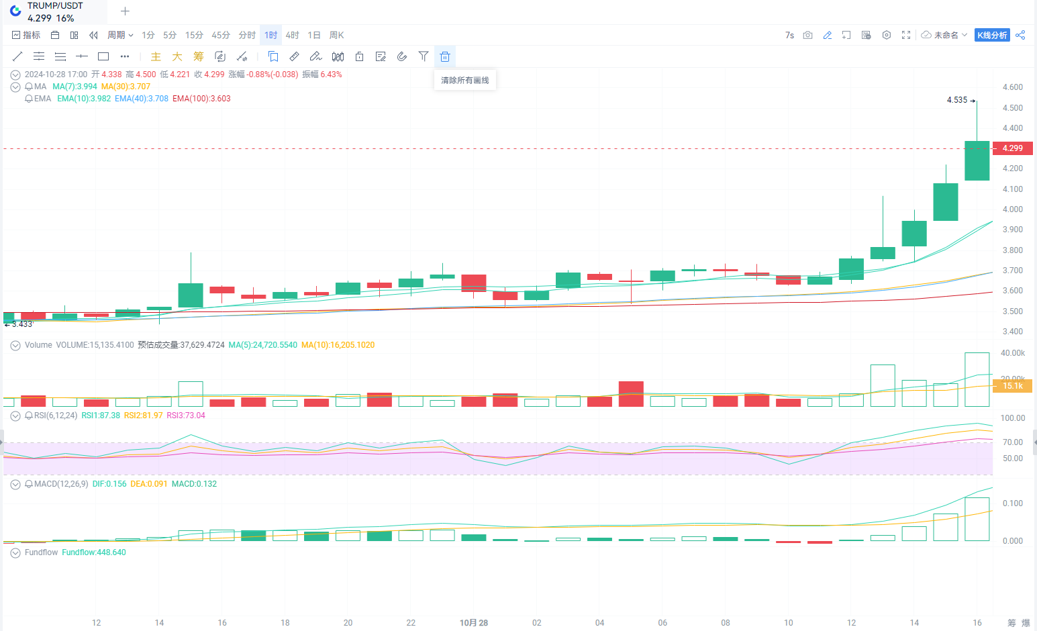The width and height of the screenshot is (1037, 631).
Task: Expand the 周期 period dropdown
Action: (120, 35)
